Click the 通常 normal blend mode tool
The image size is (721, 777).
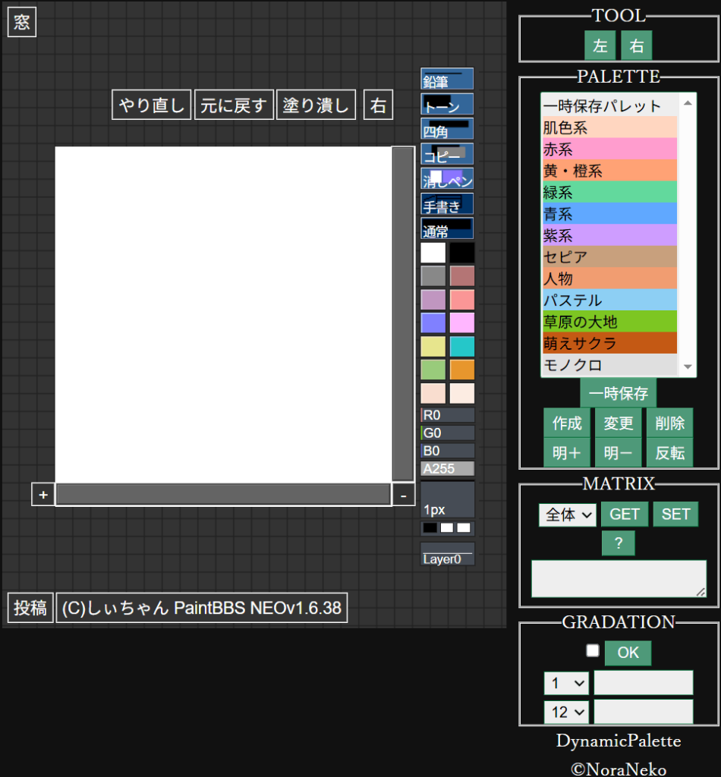pos(447,228)
